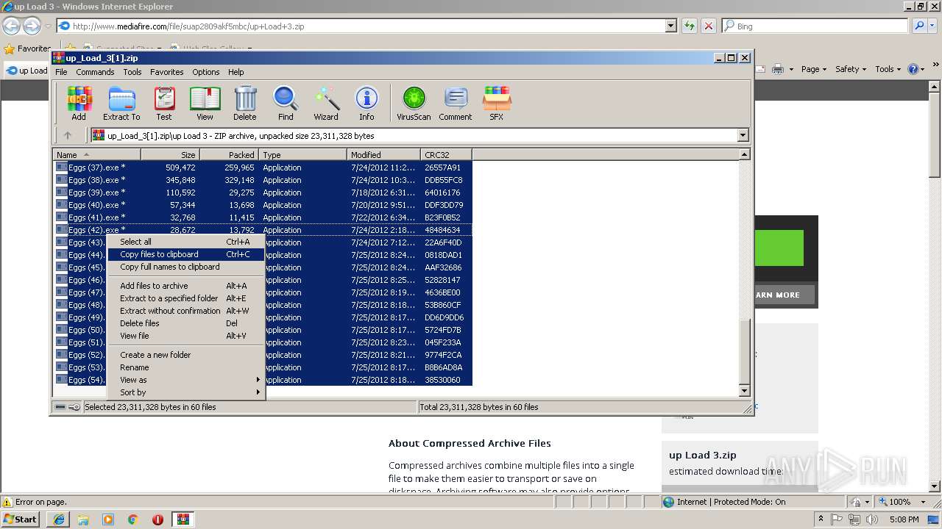
Task: Select Eggs (40).exe file row
Action: [263, 205]
